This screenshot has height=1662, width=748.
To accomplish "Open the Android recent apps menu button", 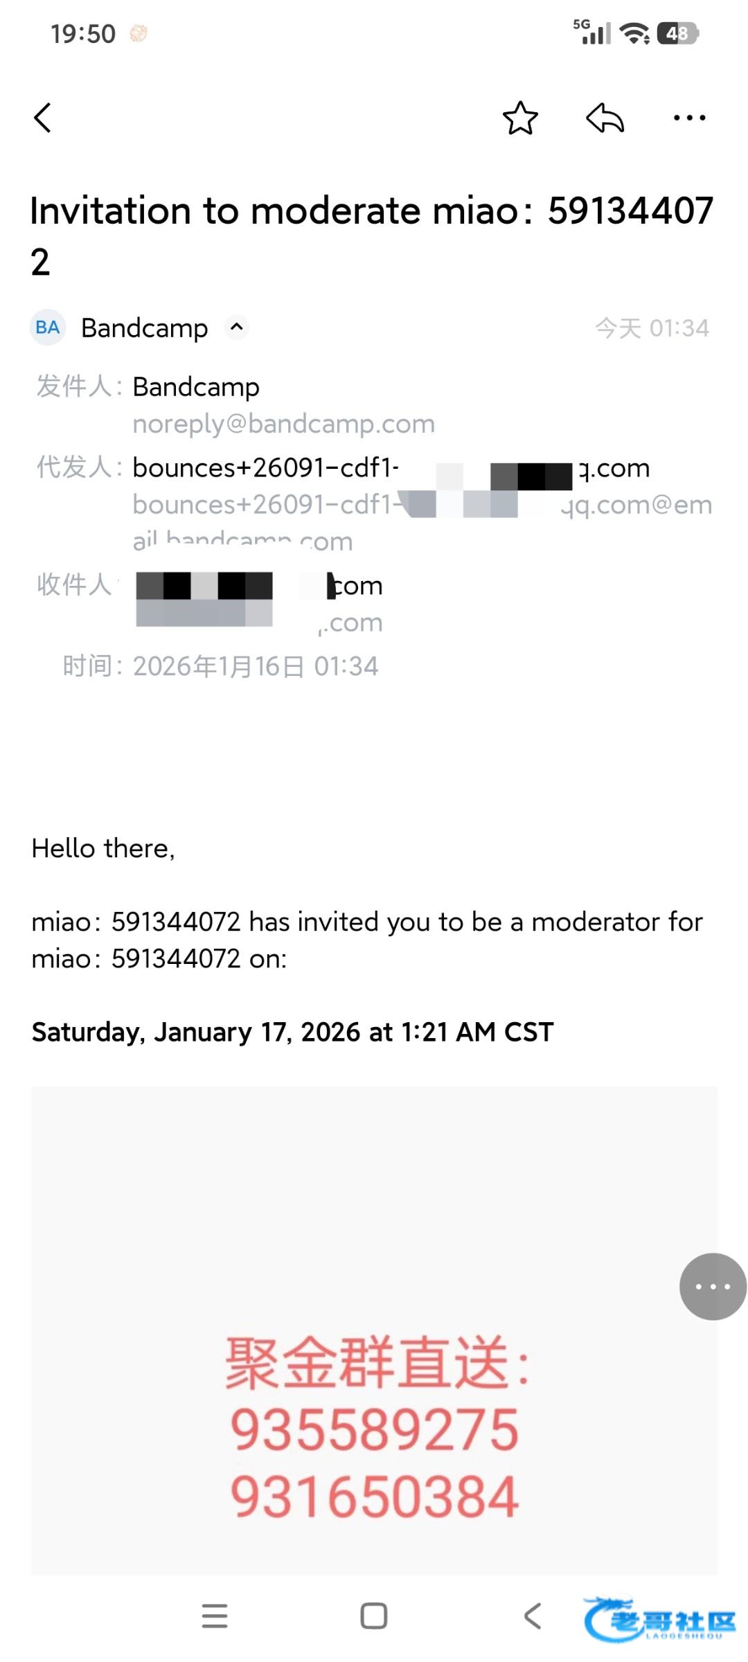I will point(215,1616).
